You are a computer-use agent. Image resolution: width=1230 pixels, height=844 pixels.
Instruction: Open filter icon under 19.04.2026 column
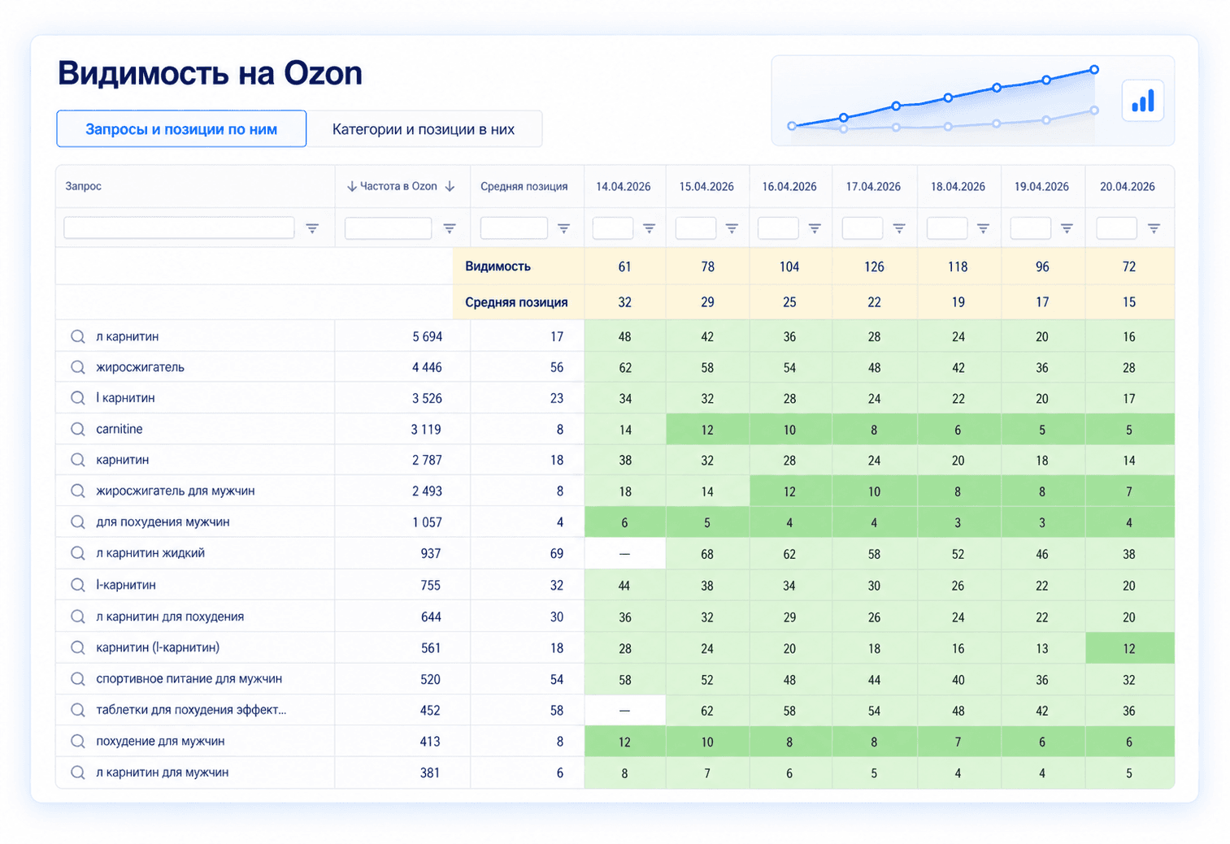pos(1067,228)
